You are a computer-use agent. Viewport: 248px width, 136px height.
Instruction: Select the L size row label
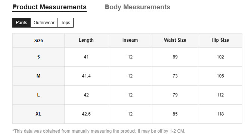point(38,95)
